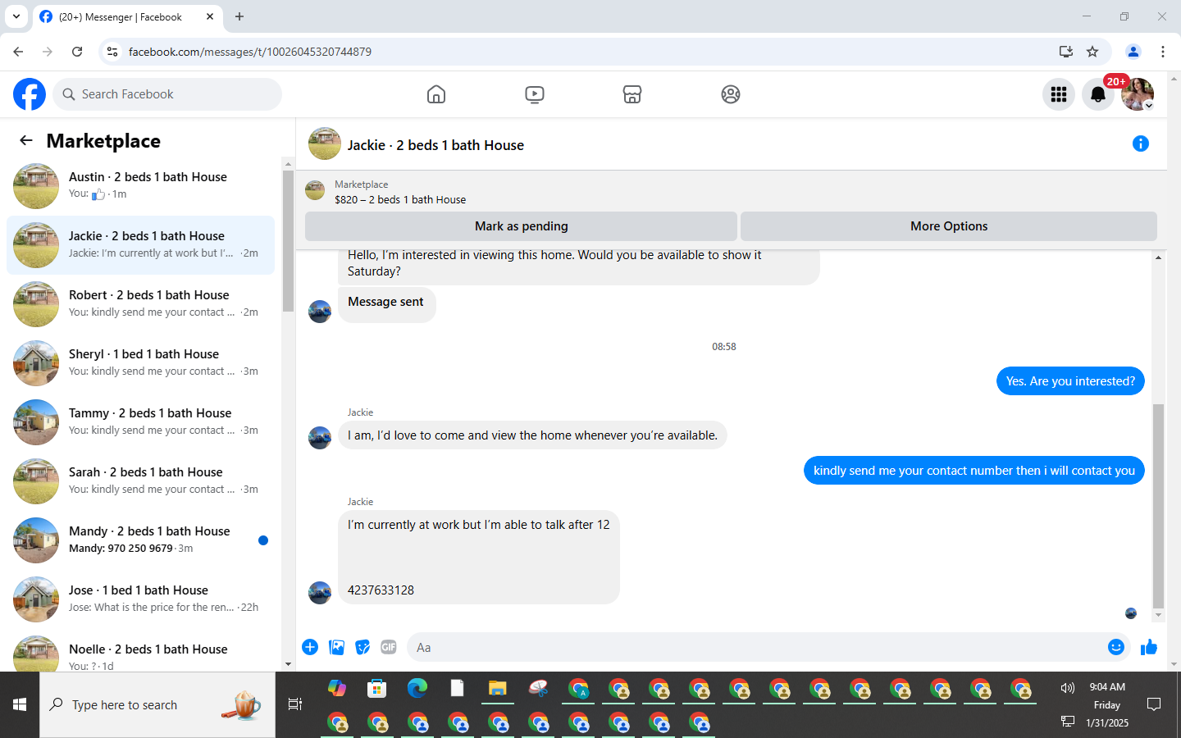The width and height of the screenshot is (1181, 738).
Task: Open More Options for the listing
Action: coord(949,226)
